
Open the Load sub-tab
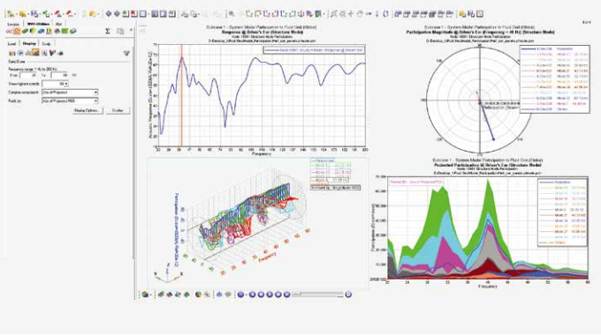(11, 44)
